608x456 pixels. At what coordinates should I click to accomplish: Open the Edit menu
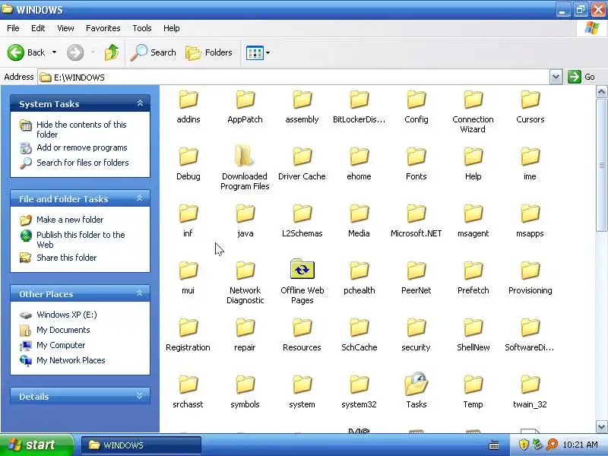[x=38, y=28]
